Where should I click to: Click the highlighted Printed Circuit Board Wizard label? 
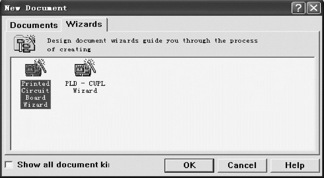click(36, 94)
